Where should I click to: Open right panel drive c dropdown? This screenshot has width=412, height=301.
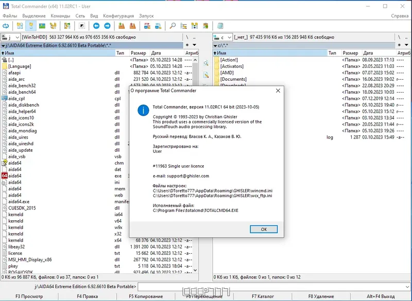(222, 37)
